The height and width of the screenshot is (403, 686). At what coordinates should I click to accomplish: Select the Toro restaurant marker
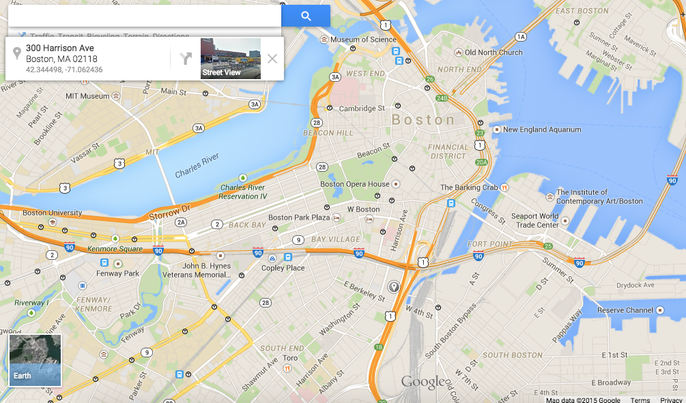[287, 368]
